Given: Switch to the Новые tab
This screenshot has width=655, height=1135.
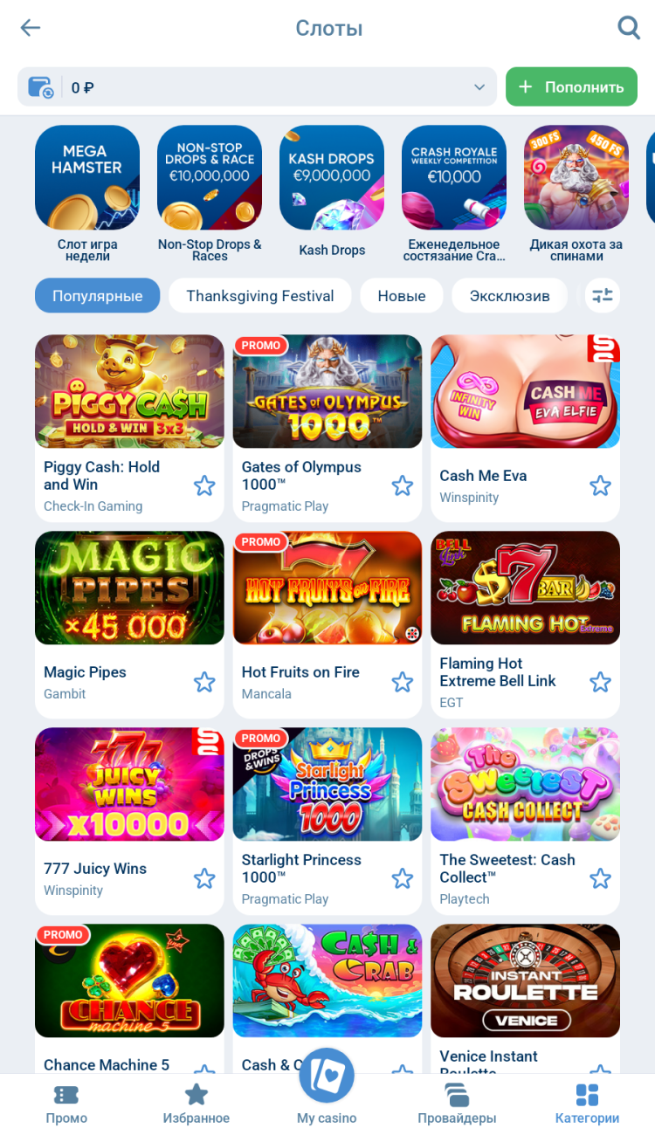Looking at the screenshot, I should click(402, 295).
